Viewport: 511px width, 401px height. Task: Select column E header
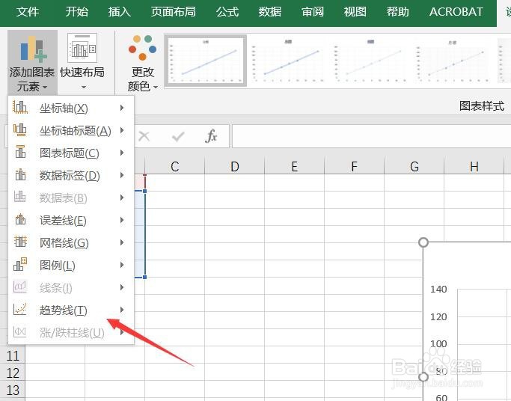[294, 166]
